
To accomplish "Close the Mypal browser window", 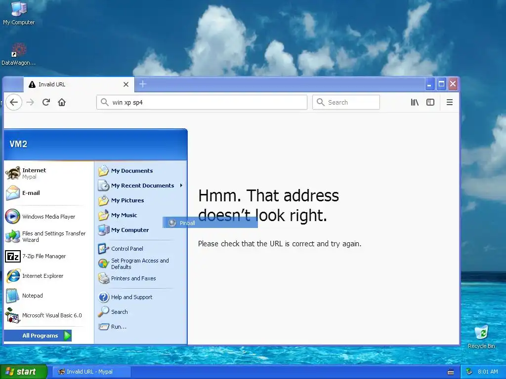I will [453, 84].
